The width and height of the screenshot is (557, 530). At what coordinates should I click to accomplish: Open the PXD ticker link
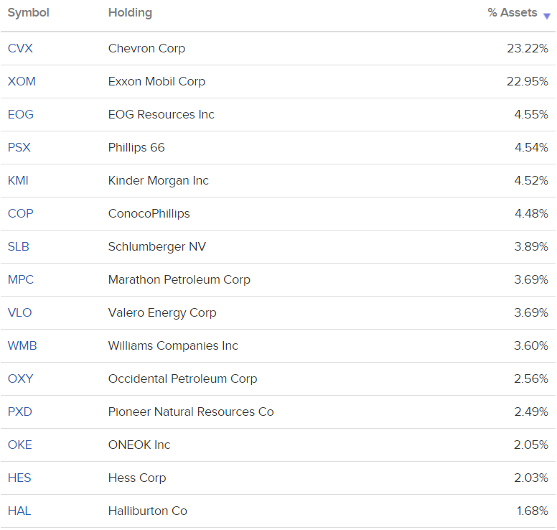[x=20, y=412]
